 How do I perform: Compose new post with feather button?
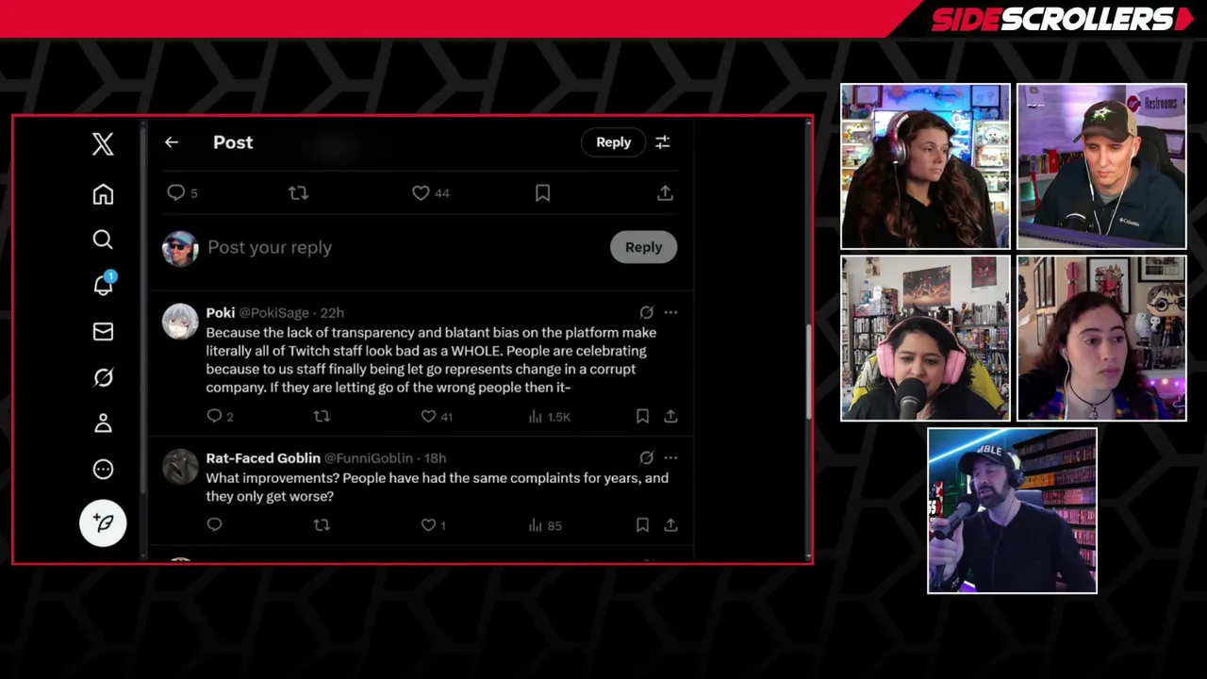point(103,522)
